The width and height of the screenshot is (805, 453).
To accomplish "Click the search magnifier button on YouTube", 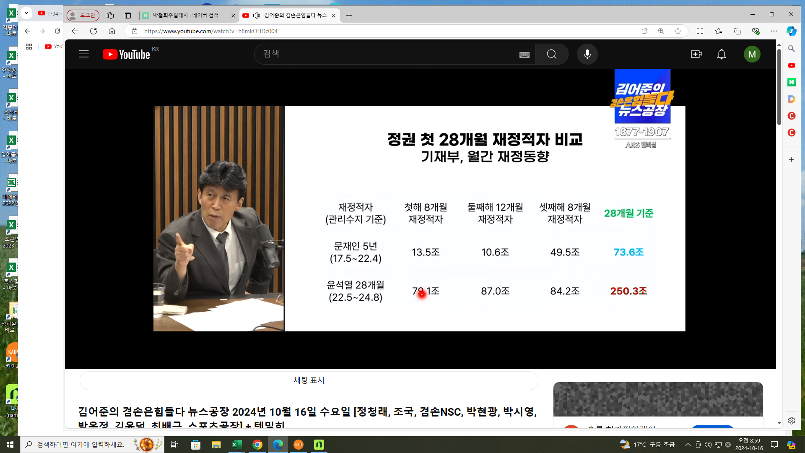I will point(551,54).
